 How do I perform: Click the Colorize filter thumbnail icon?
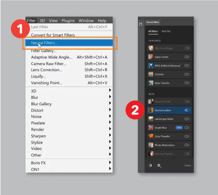[x=151, y=74]
